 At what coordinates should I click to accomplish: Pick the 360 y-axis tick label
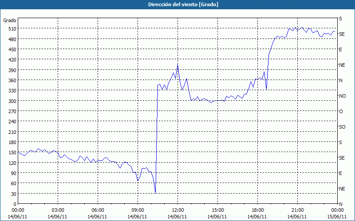pos(13,80)
